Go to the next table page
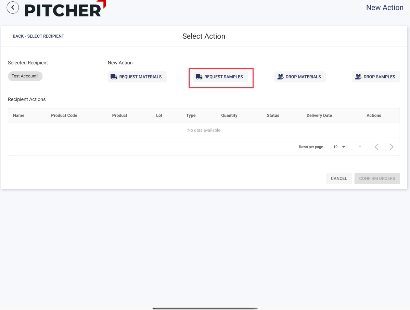 [x=392, y=147]
